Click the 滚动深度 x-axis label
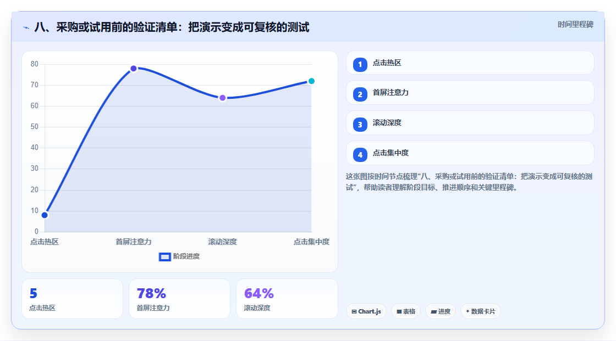 point(222,242)
